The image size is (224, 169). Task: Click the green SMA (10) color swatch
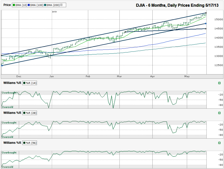14,5
